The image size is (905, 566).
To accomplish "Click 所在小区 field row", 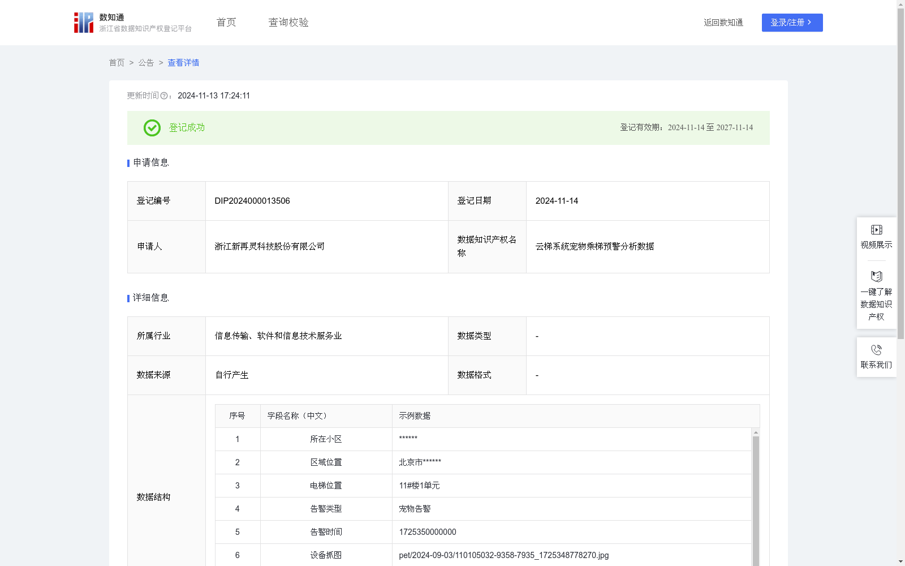I will 483,439.
